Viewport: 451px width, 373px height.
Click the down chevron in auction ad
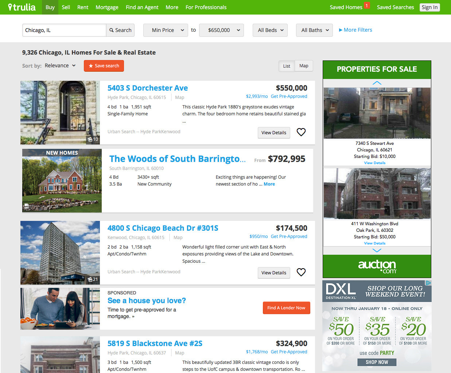coord(377,250)
